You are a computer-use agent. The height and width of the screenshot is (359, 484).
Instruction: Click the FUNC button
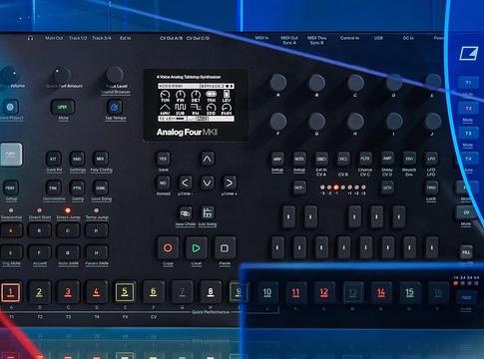click(x=11, y=155)
